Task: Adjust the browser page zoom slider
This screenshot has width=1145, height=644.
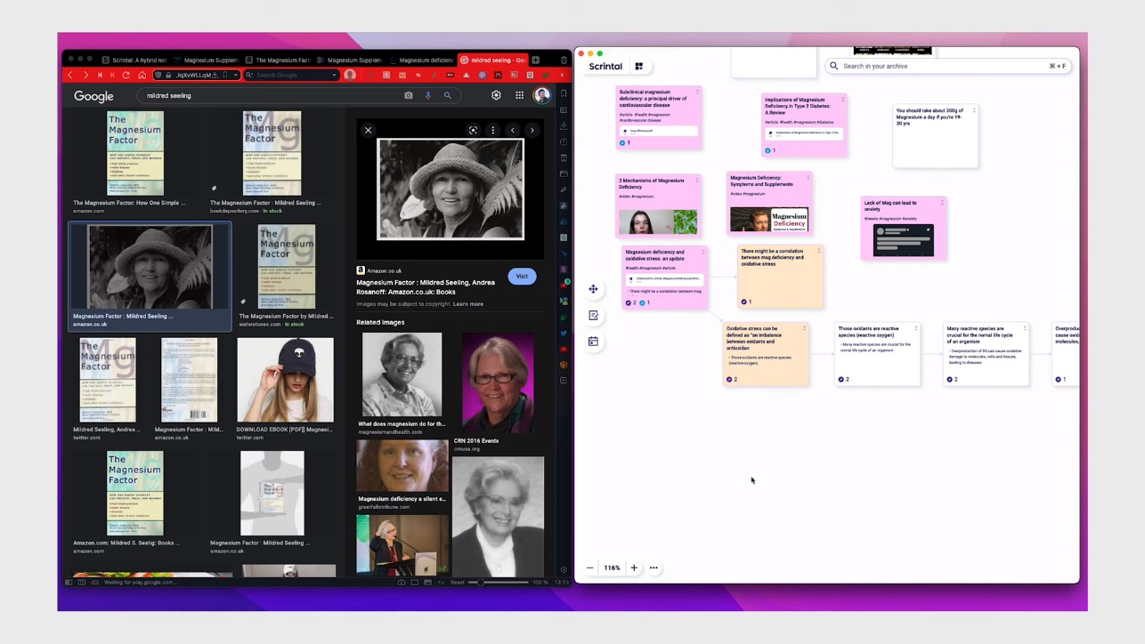Action: point(500,582)
